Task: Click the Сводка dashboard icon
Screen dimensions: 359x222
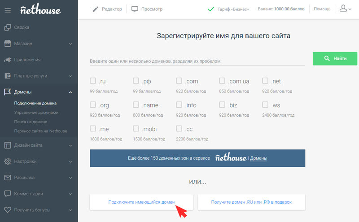Action: click(x=8, y=27)
